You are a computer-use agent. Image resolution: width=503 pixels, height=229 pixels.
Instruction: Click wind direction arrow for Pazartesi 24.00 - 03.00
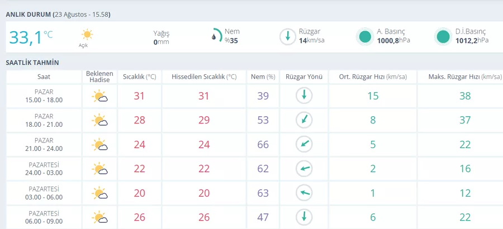pos(304,169)
